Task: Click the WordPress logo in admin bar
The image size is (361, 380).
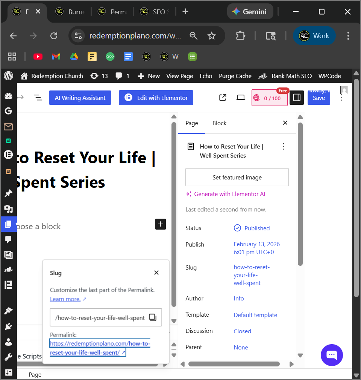Action: pyautogui.click(x=8, y=76)
